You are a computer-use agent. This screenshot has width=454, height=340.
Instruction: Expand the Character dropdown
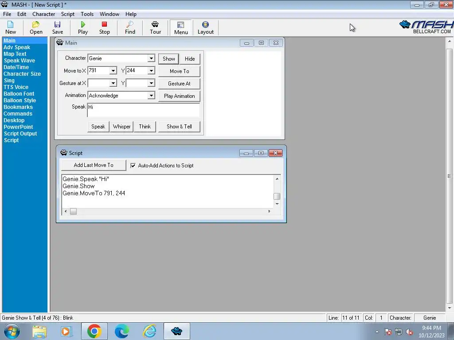[151, 58]
